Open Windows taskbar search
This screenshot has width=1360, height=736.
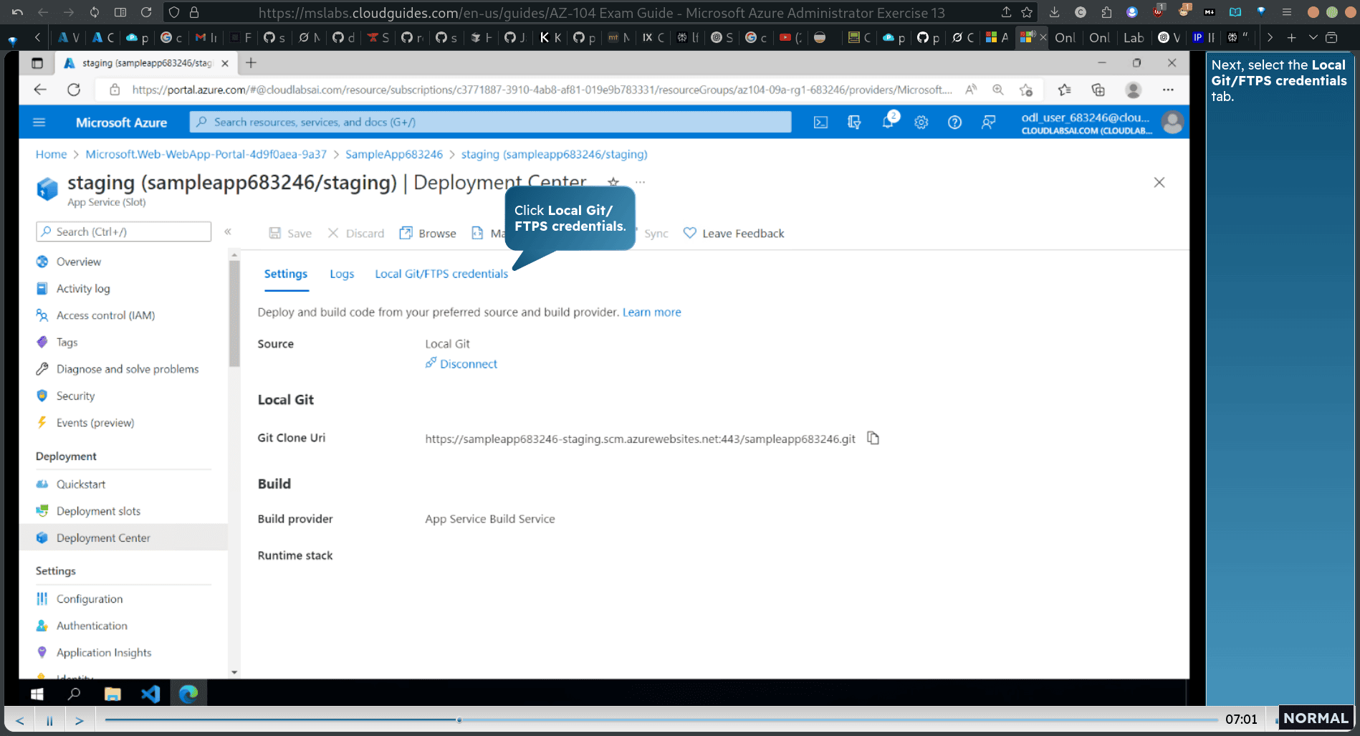pos(74,694)
